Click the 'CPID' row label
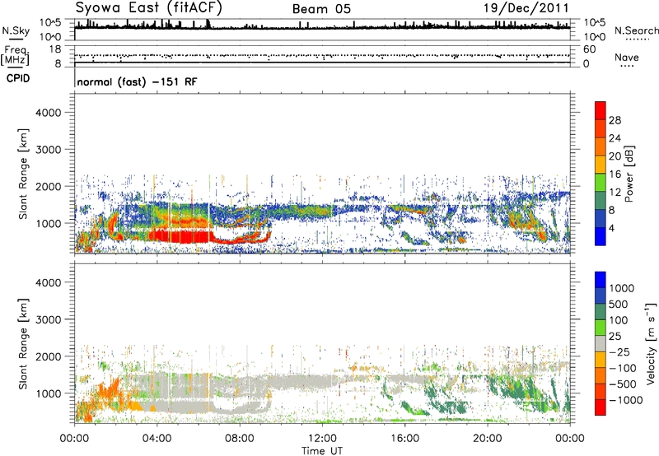Image resolution: width=659 pixels, height=456 pixels. click(x=18, y=78)
